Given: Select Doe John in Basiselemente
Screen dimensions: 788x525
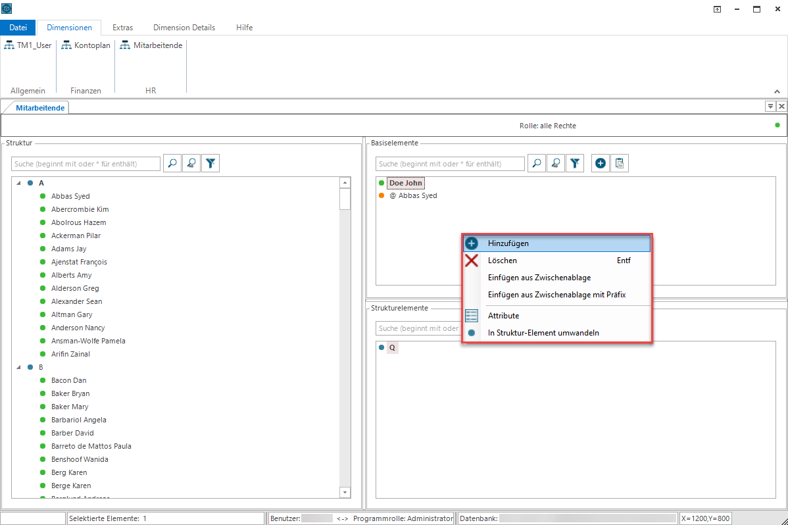Looking at the screenshot, I should (406, 183).
